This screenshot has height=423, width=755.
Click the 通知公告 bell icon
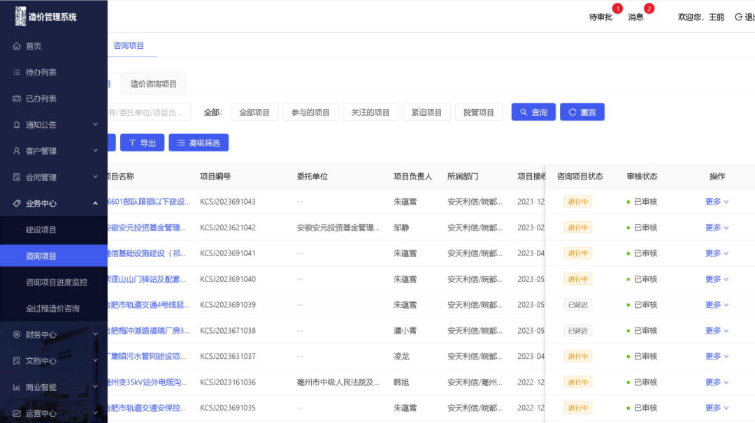pos(17,125)
